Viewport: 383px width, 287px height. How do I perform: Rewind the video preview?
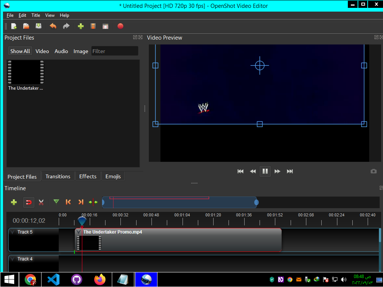pos(253,171)
